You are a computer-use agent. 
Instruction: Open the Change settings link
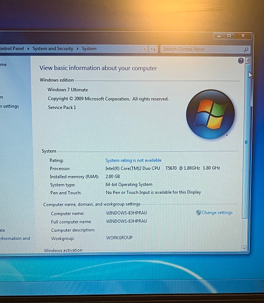(217, 212)
